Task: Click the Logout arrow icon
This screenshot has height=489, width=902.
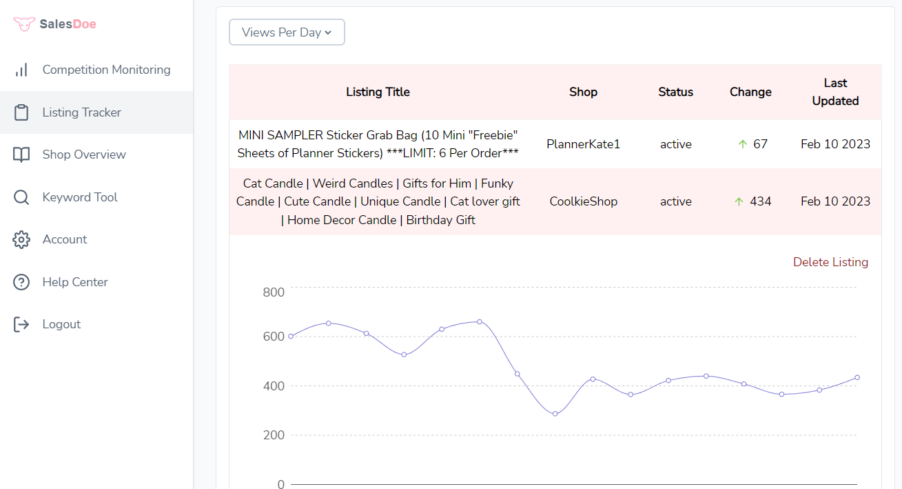Action: 21,324
